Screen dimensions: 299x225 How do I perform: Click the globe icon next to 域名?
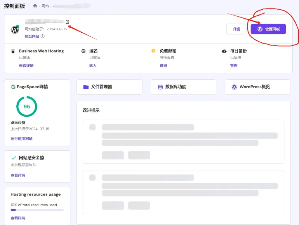[83, 50]
